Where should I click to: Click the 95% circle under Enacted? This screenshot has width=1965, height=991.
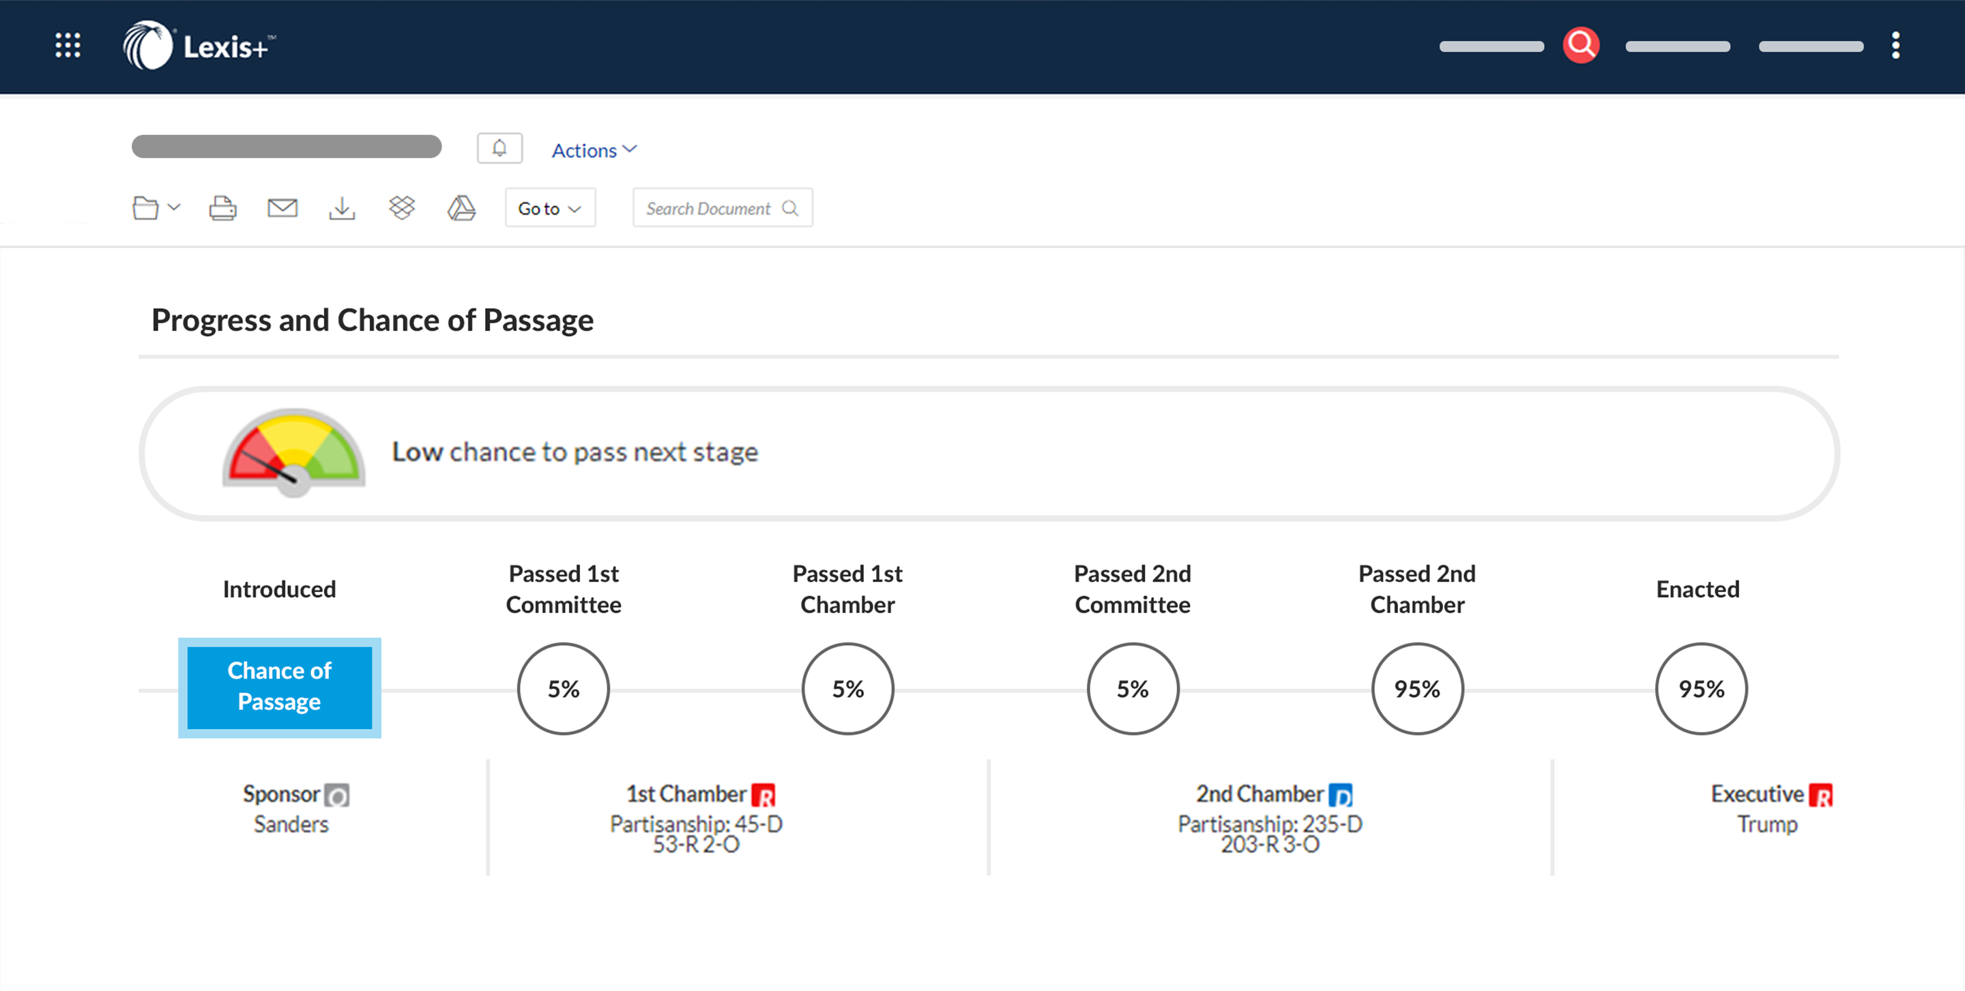1701,688
